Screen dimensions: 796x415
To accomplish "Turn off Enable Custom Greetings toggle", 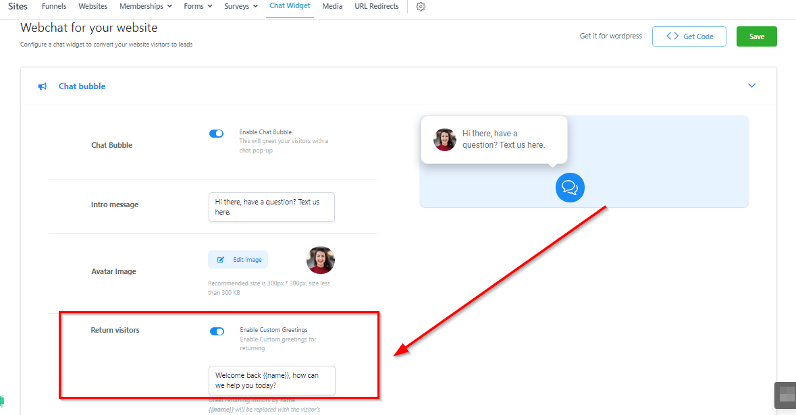I will point(217,331).
